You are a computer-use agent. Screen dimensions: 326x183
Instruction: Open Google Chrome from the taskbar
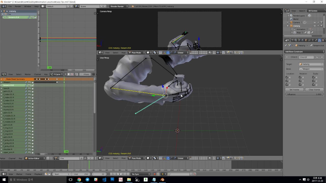point(79,180)
